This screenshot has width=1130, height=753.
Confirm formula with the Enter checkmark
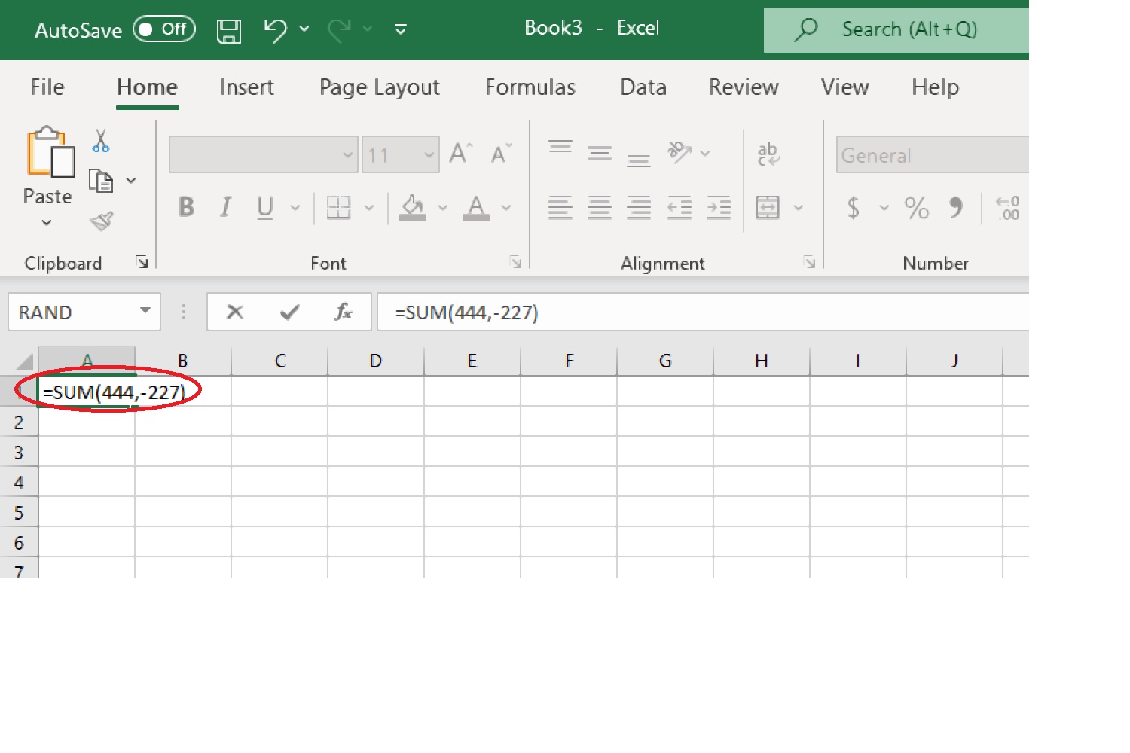point(289,312)
